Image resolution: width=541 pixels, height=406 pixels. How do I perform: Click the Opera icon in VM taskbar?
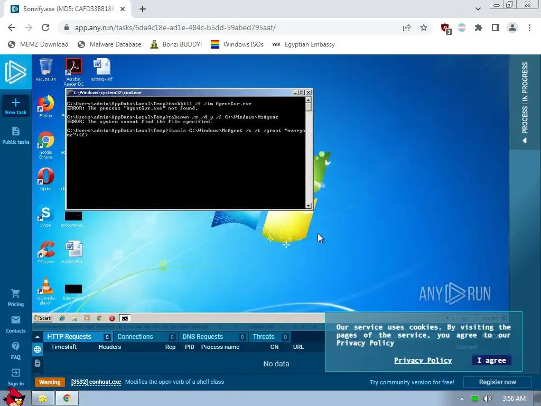click(x=112, y=318)
